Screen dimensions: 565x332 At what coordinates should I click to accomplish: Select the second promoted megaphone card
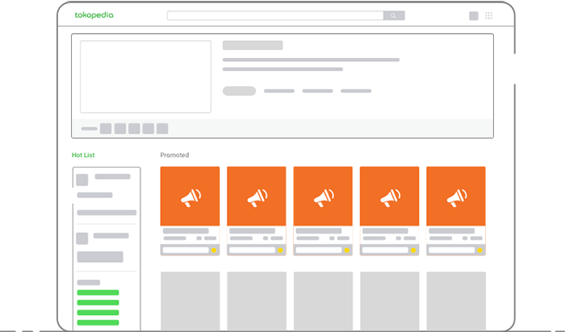[257, 197]
